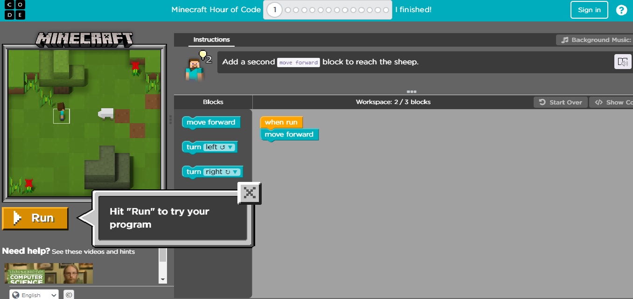Screen dimensions: 633x299
Task: Select the Instructions tab
Action: [211, 40]
